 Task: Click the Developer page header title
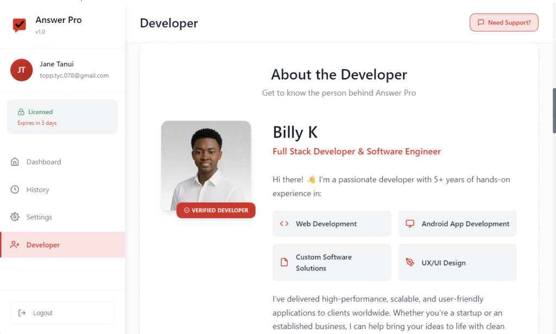(169, 23)
